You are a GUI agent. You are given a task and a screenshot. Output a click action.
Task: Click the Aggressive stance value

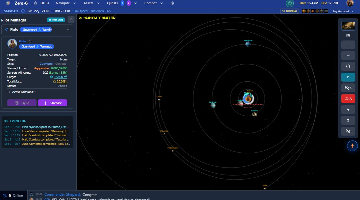(x=41, y=68)
